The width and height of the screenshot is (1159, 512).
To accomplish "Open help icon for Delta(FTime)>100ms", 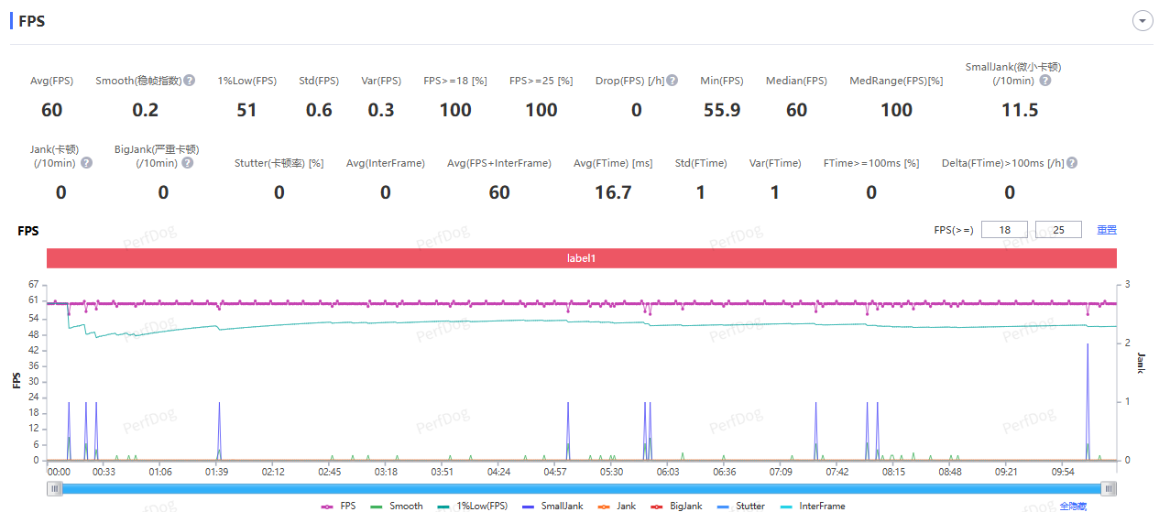I will [x=1071, y=163].
